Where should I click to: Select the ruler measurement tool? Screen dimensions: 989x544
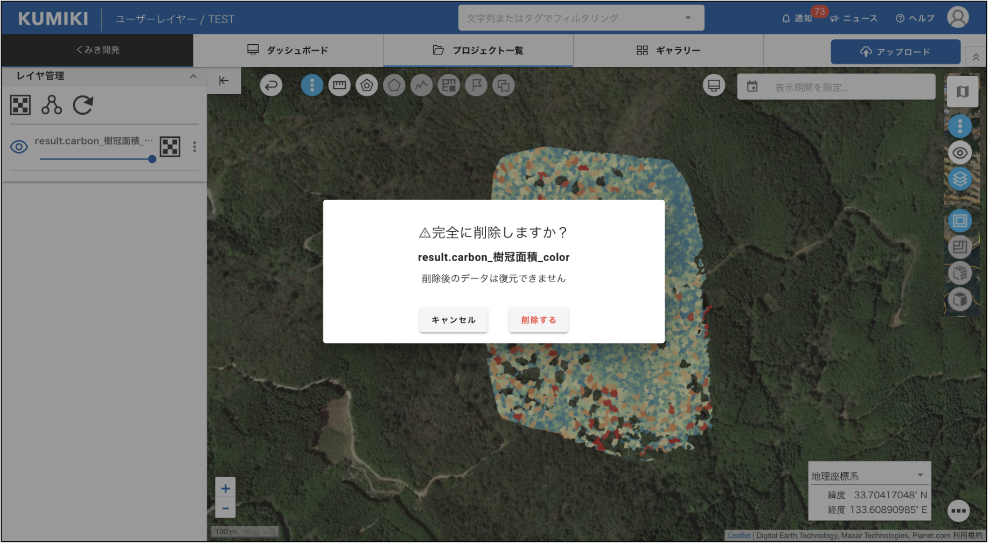pos(339,85)
